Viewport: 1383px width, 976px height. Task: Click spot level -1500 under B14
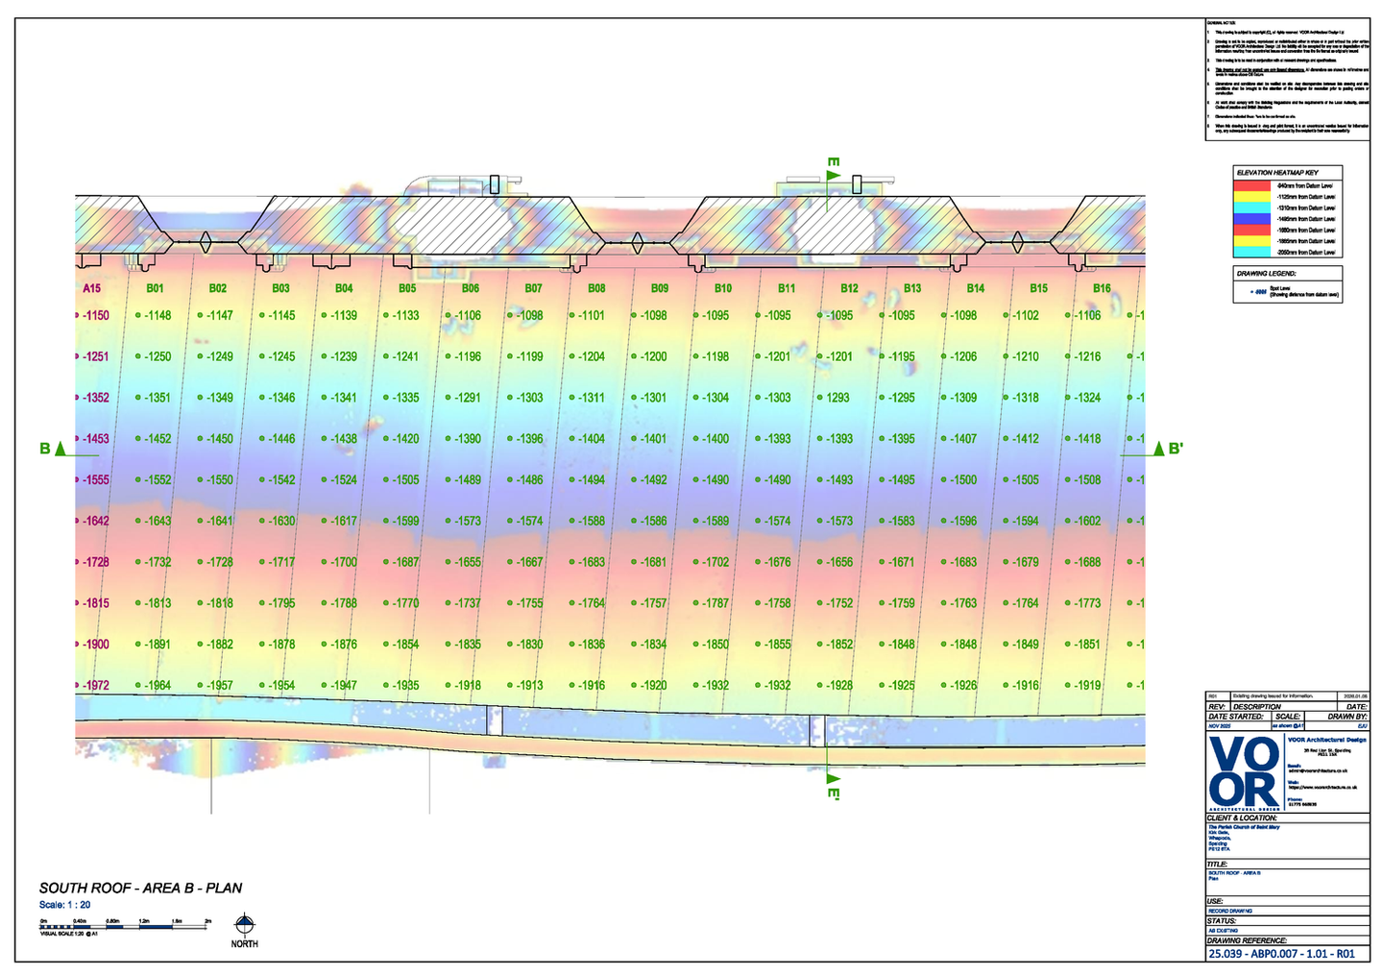point(963,479)
